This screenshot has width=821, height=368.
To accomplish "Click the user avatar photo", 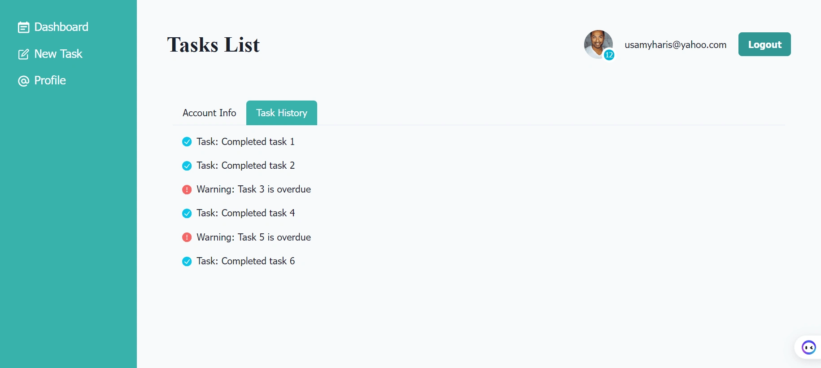I will click(598, 44).
